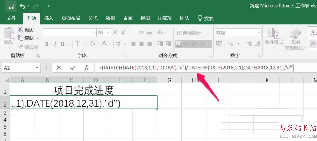Open the font size 20 dropdown
The width and height of the screenshot is (317, 141).
[108, 33]
